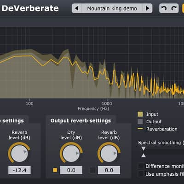
Task: Click the Input legend color swatch
Action: click(x=140, y=114)
